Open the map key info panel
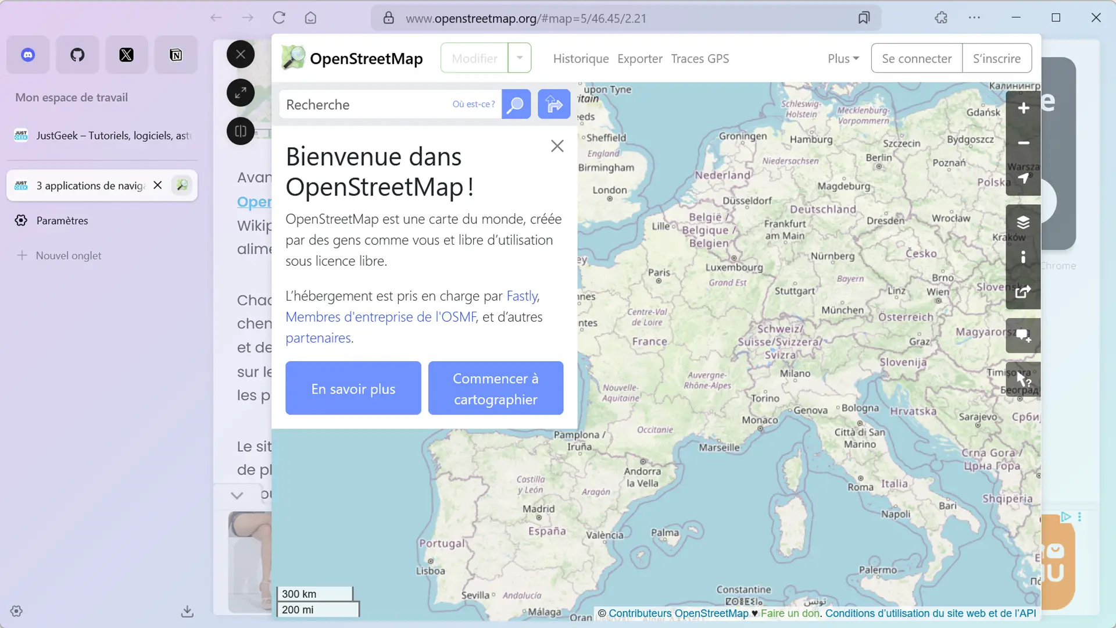Viewport: 1116px width, 628px height. [x=1023, y=257]
